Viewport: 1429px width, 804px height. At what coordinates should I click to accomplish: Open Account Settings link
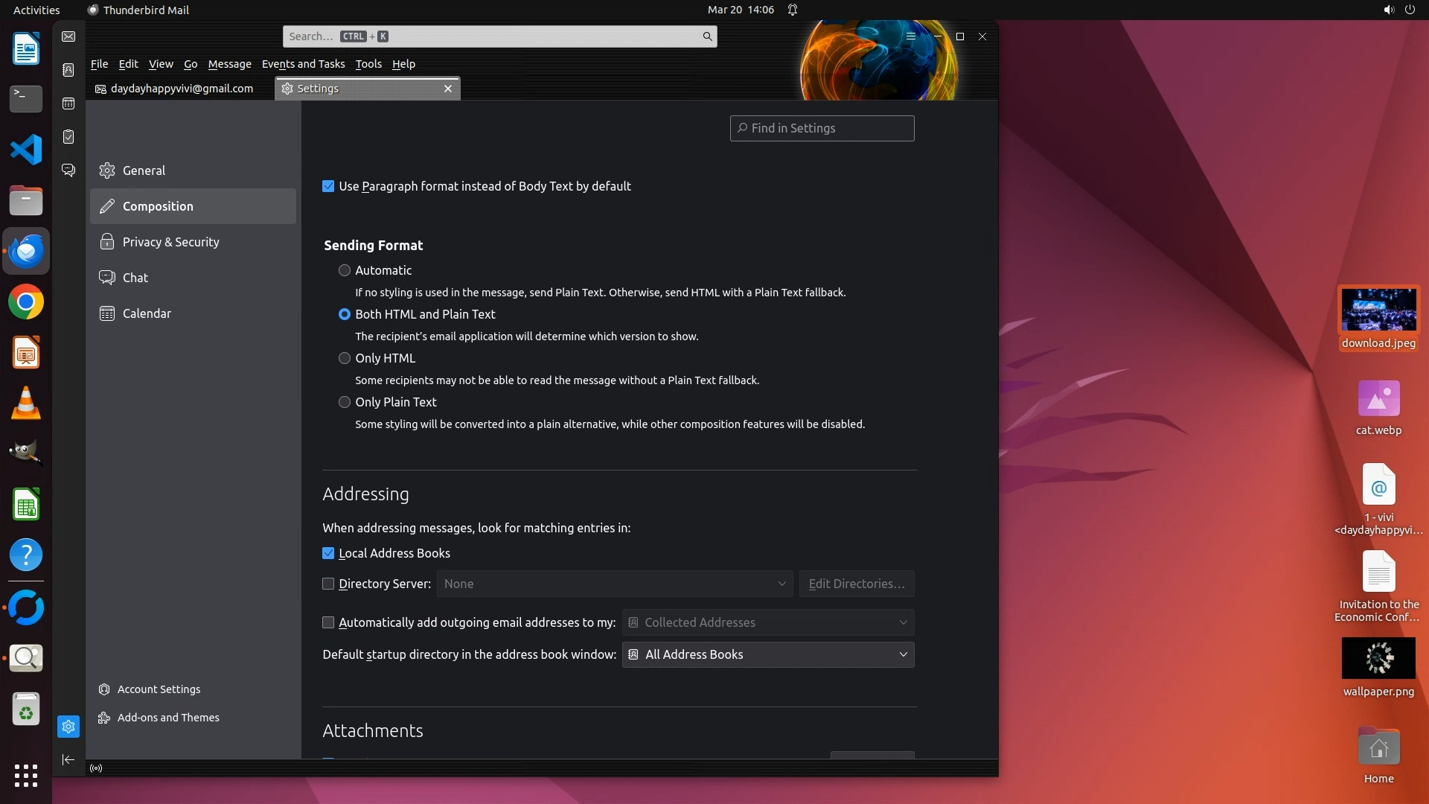click(159, 689)
